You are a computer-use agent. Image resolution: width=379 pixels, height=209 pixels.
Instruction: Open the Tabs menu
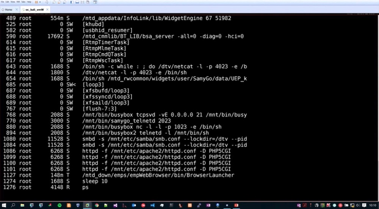click(x=23, y=2)
